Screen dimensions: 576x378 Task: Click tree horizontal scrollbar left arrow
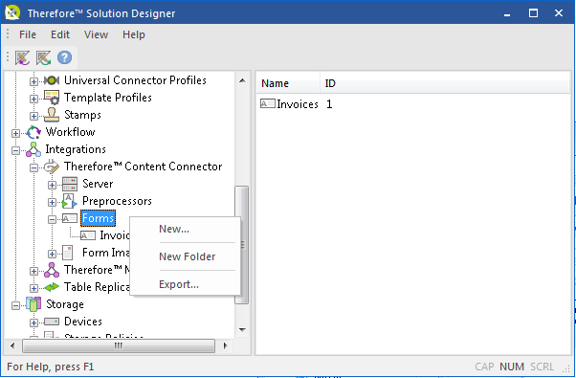click(x=12, y=345)
